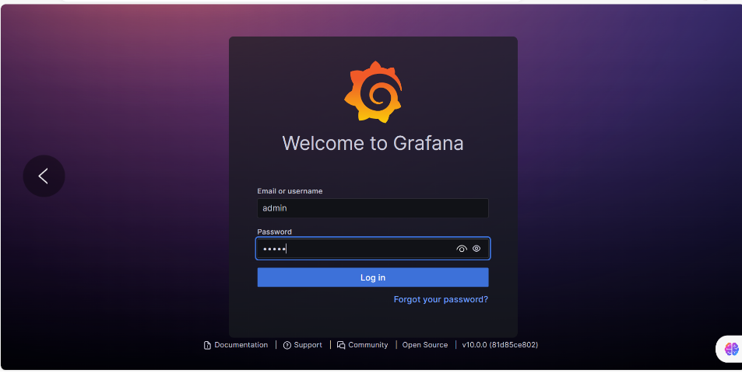
Task: Click the back arrow circle button
Action: tap(44, 176)
